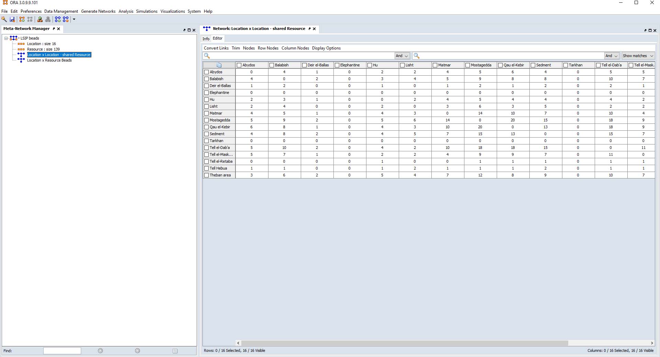Screen dimensions: 660x357
Task: Click the network icon beside Location x Resource Beads
Action: coord(21,60)
